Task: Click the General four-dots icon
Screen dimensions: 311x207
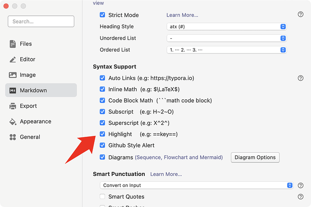Action: [x=13, y=137]
